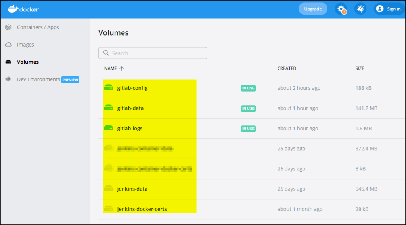Image resolution: width=406 pixels, height=225 pixels.
Task: Click the PREVIEW badge
Action: [x=70, y=79]
